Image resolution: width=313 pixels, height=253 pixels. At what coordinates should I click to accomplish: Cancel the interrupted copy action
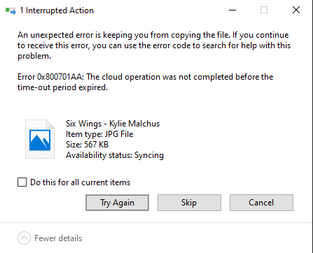click(x=261, y=203)
